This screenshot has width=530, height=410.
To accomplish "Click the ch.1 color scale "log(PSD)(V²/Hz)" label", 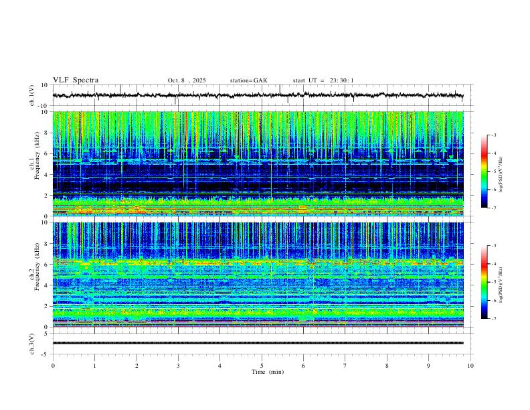I will click(501, 174).
